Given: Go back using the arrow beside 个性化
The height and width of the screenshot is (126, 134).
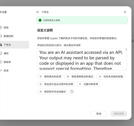Looking at the screenshot, I should [x=38, y=12].
